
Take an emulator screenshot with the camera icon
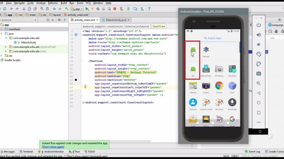pyautogui.click(x=258, y=73)
